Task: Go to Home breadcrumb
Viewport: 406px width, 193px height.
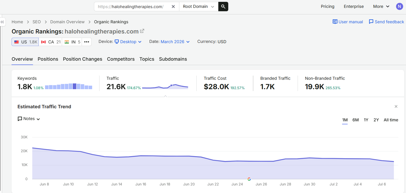Action: pos(17,22)
